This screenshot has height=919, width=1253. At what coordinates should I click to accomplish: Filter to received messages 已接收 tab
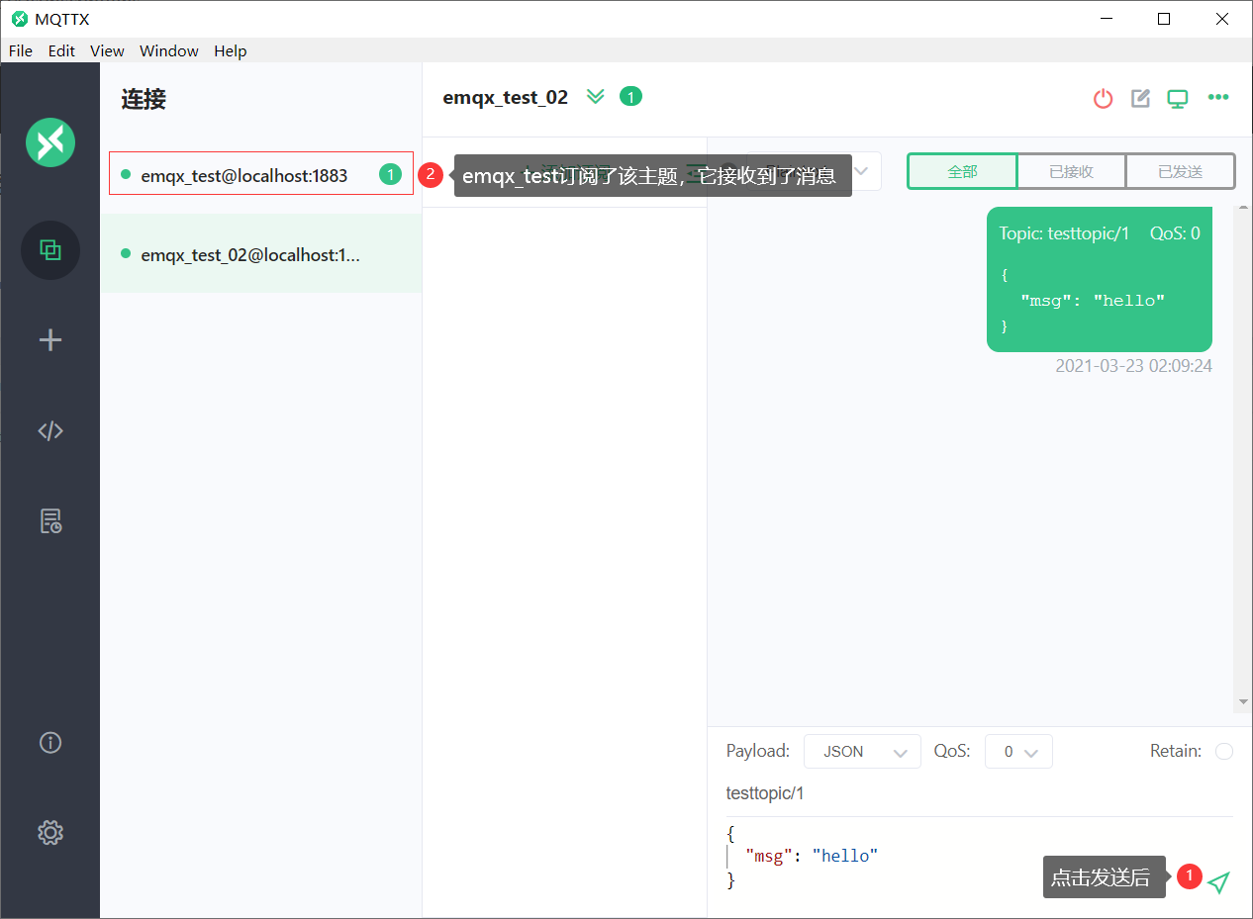pos(1072,171)
